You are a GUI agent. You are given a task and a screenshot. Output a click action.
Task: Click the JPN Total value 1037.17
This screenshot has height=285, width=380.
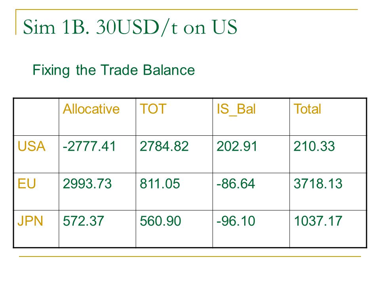318,221
